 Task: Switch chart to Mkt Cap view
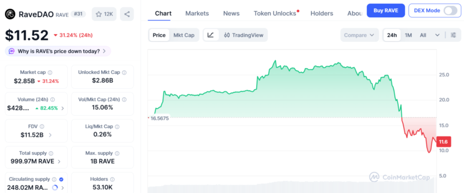click(184, 35)
